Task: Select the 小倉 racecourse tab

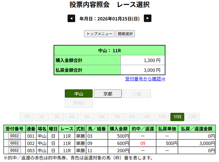Action: tap(137, 94)
